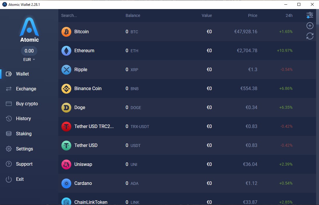Click the ADA ticker label

pyautogui.click(x=134, y=183)
